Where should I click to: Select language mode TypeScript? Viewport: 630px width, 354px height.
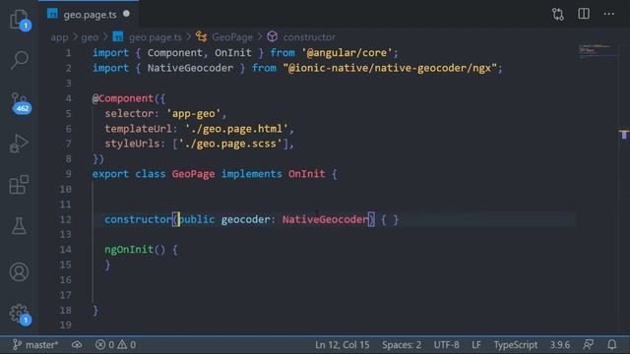point(516,345)
